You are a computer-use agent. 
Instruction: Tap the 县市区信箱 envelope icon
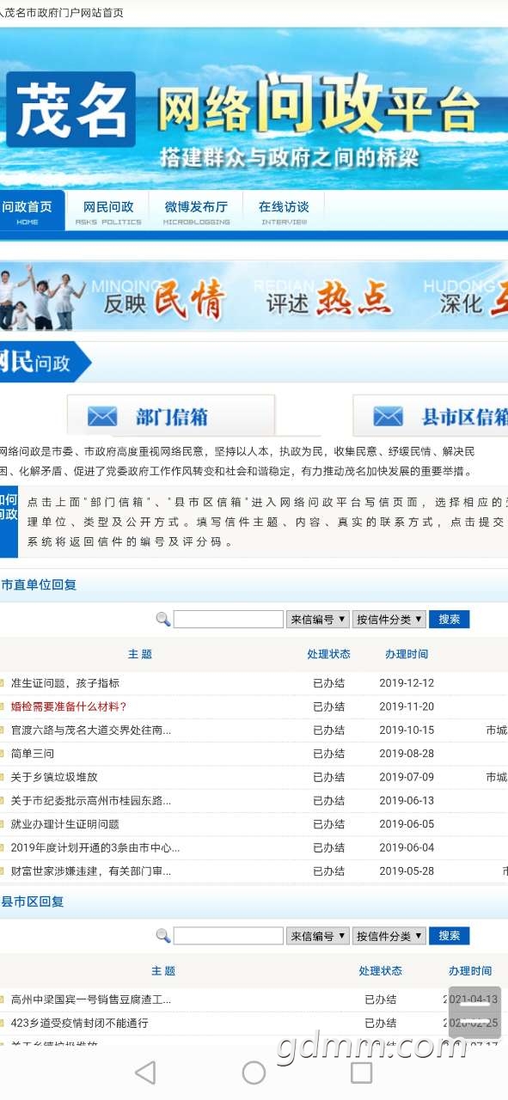[388, 417]
